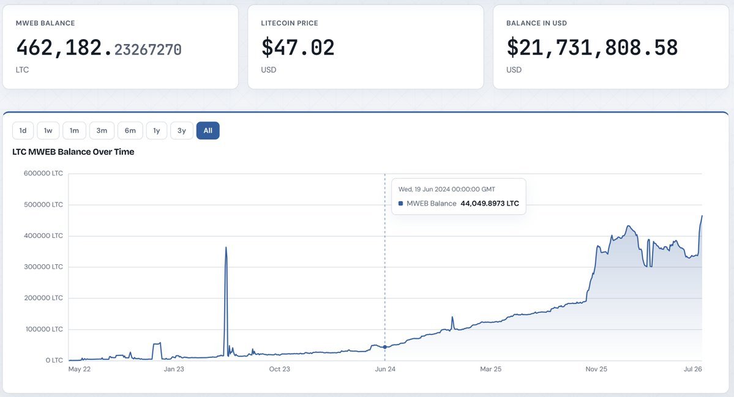This screenshot has height=397, width=734.
Task: Click the 400000 LTC axis label
Action: (43, 236)
